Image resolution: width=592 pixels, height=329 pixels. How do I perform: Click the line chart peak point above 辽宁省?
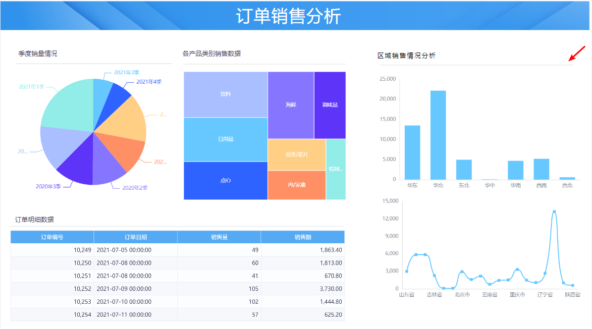[x=554, y=212]
